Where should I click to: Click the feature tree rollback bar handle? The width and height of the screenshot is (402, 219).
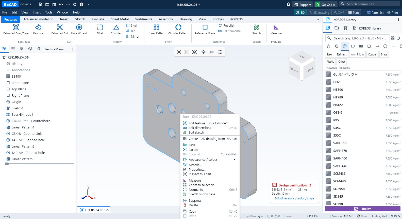tap(7, 164)
